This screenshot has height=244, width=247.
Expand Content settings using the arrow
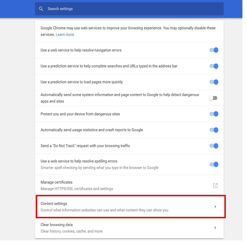[x=215, y=207]
